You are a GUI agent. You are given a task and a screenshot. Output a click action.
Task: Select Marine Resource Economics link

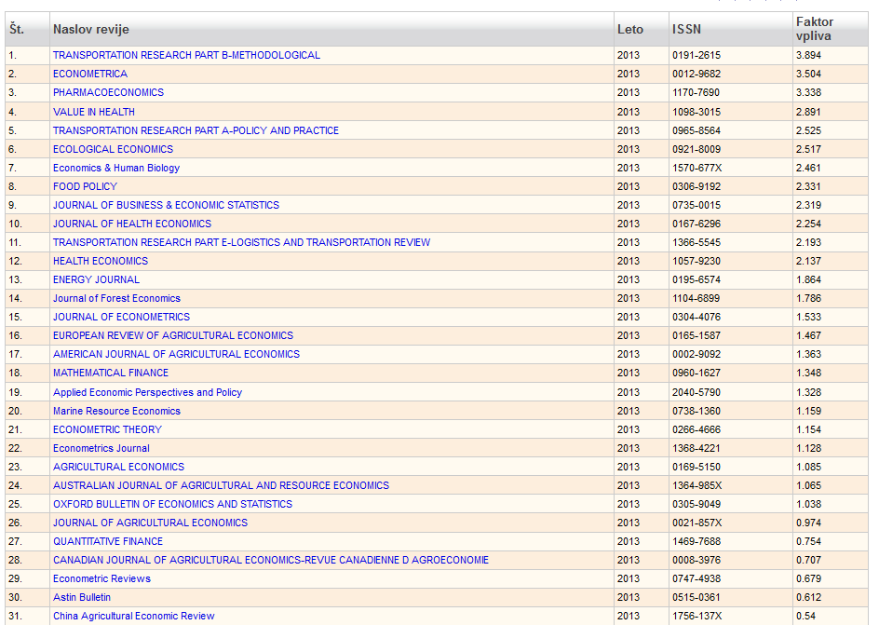click(116, 411)
